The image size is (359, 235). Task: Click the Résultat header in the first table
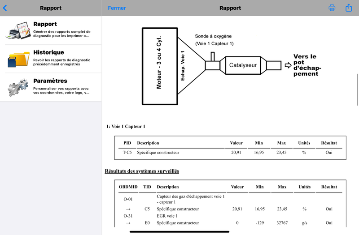329,143
